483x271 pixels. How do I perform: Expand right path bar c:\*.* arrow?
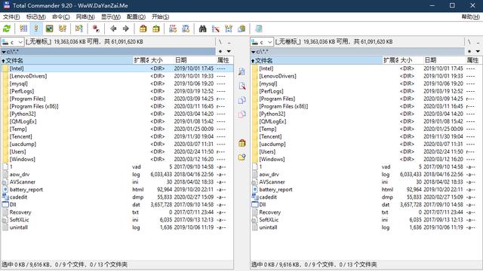(253, 52)
